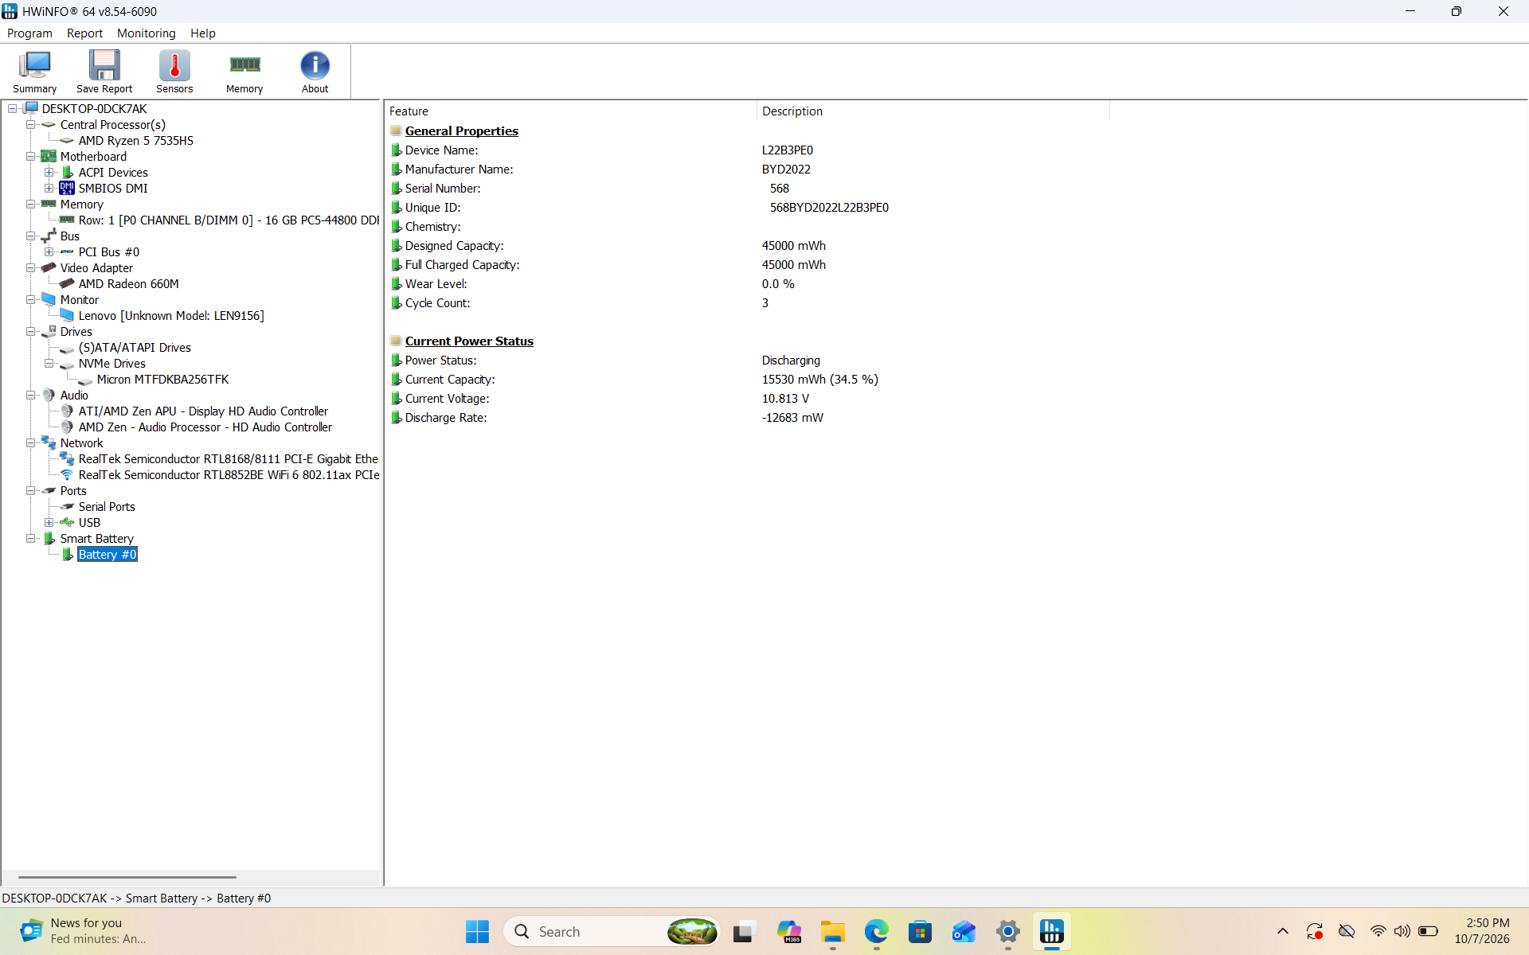
Task: Collapse the Smart Battery node
Action: pos(30,539)
